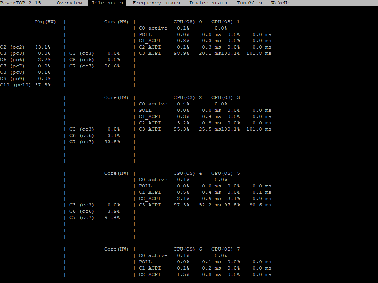Click the C2 (pc2) 43.1% row
Image resolution: width=378 pixels, height=283 pixels.
pos(25,47)
